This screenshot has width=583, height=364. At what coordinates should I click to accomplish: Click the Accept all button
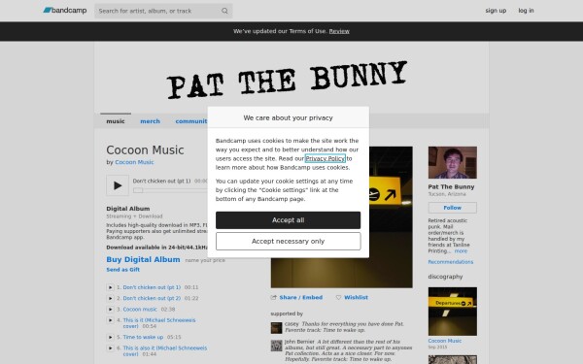tap(289, 220)
